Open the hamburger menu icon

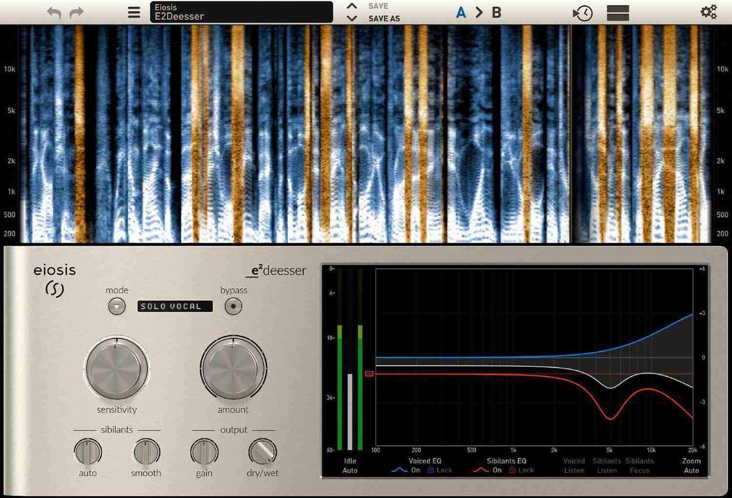point(134,12)
